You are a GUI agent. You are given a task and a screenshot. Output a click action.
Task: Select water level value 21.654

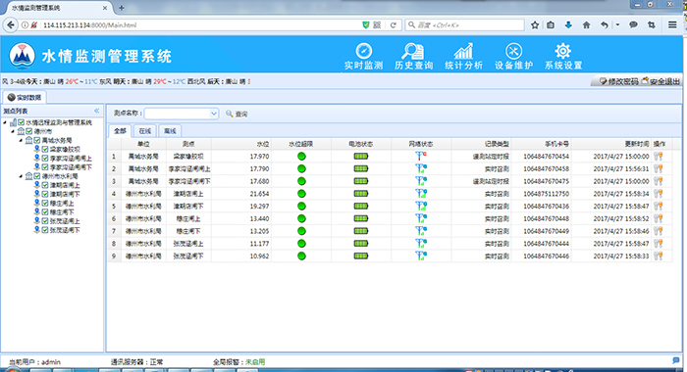click(x=259, y=194)
